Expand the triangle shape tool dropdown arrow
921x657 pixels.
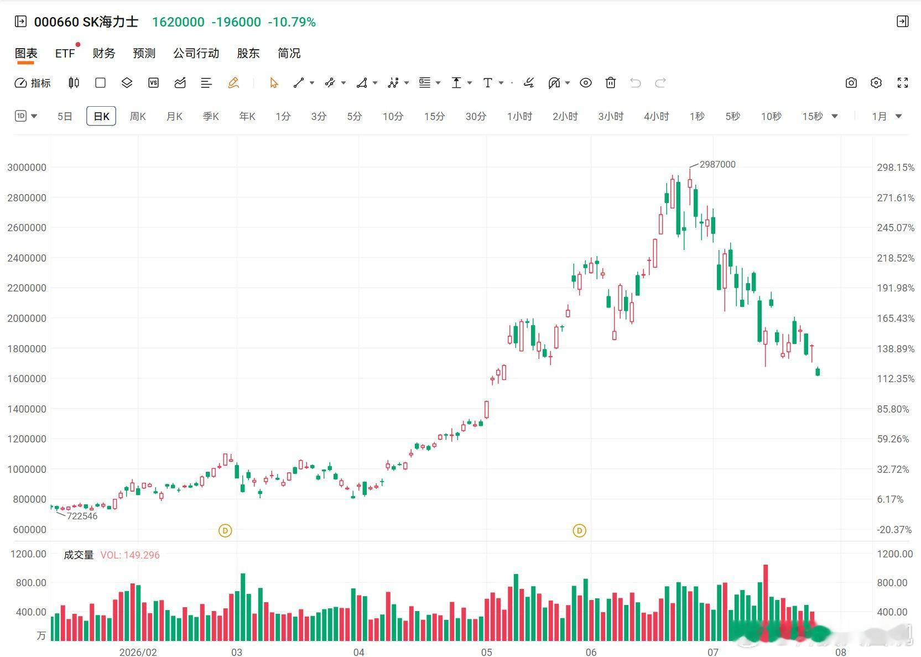375,83
